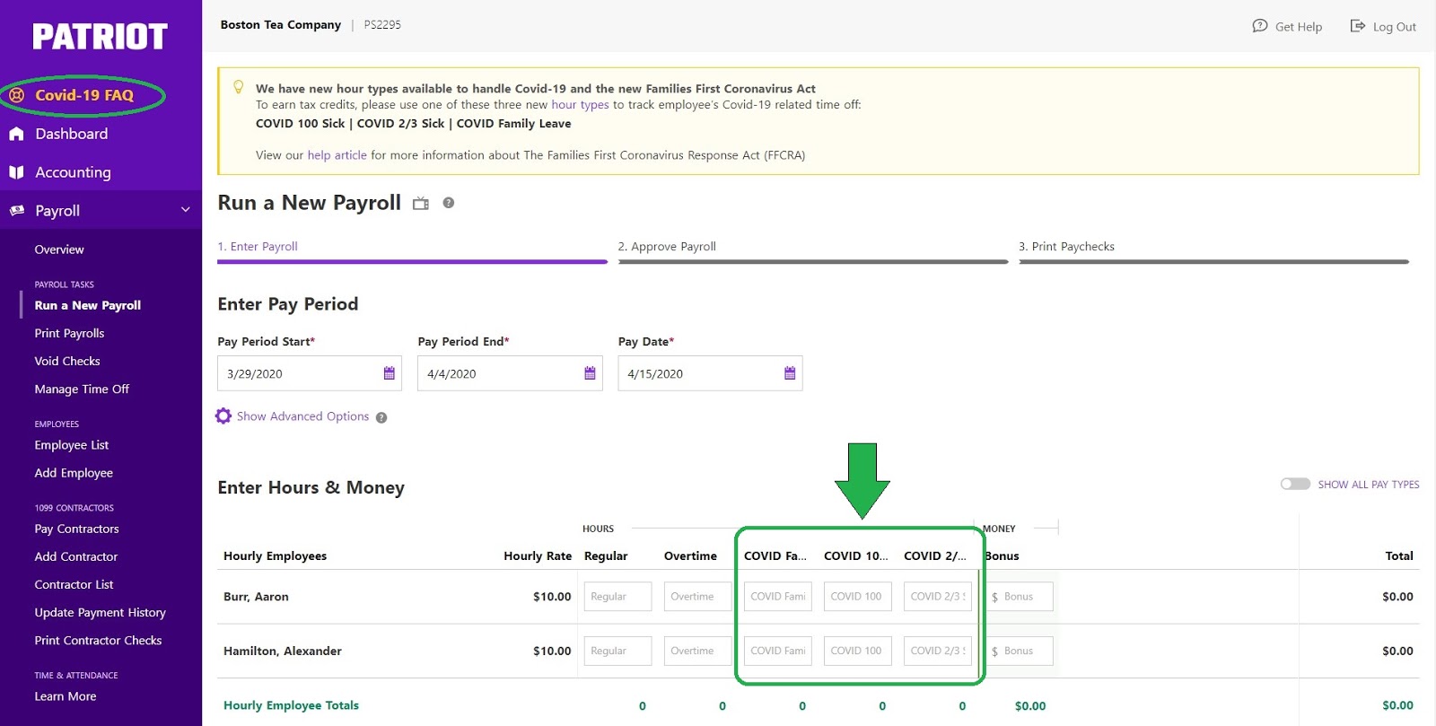Follow the hour types link in the banner

click(580, 105)
